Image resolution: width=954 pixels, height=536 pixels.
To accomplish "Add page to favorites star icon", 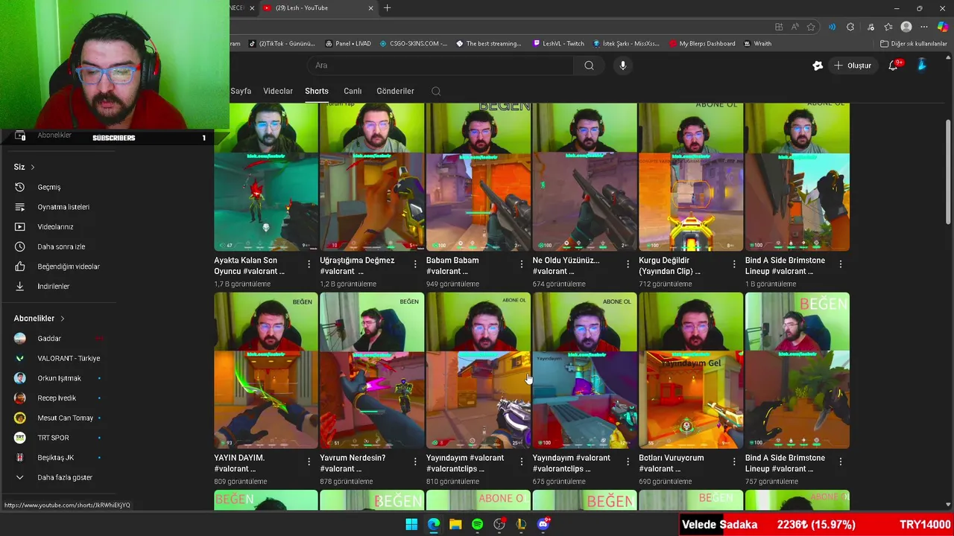I will pos(811,27).
